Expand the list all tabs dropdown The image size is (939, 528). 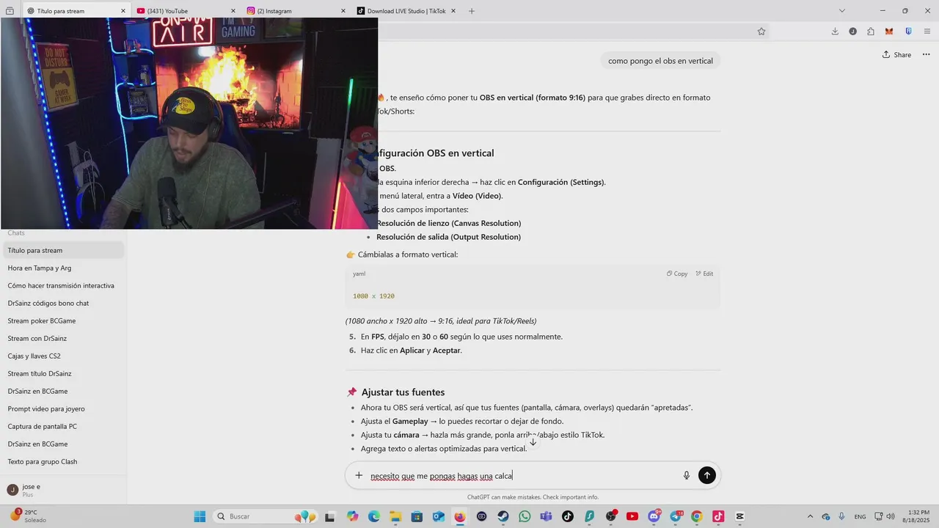pyautogui.click(x=842, y=11)
